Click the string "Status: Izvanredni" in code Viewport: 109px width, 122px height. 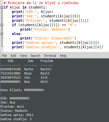pyautogui.click(x=53, y=38)
